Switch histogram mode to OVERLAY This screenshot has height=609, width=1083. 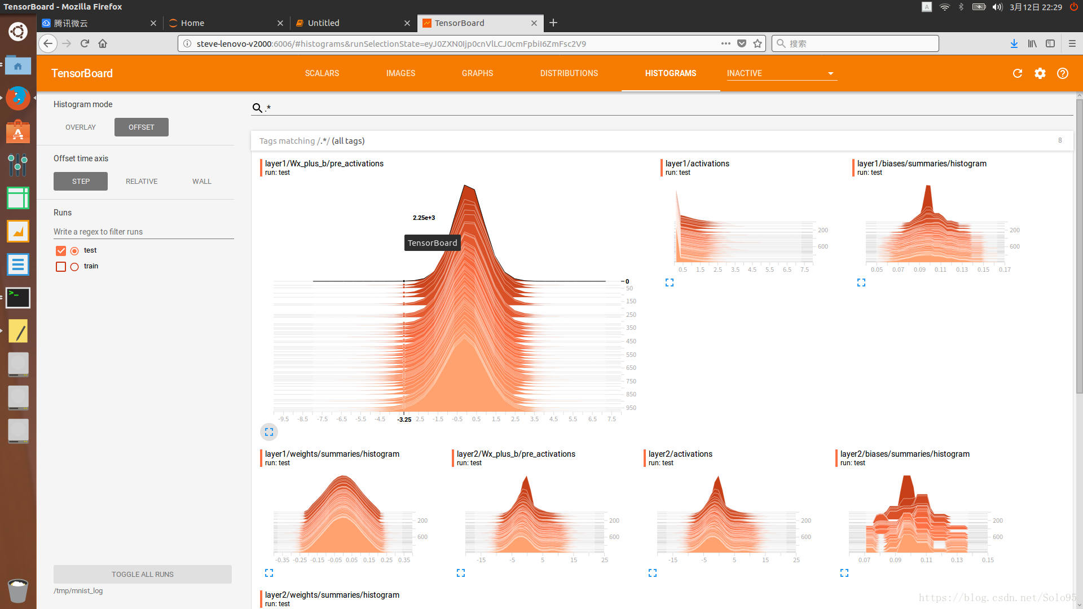pyautogui.click(x=81, y=127)
